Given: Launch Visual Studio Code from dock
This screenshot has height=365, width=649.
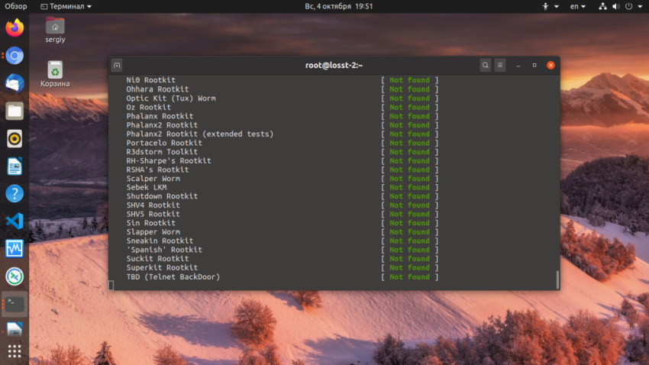Looking at the screenshot, I should click(x=15, y=221).
